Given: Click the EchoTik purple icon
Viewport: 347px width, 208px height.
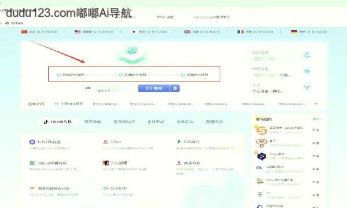Looking at the screenshot, I should point(32,142).
